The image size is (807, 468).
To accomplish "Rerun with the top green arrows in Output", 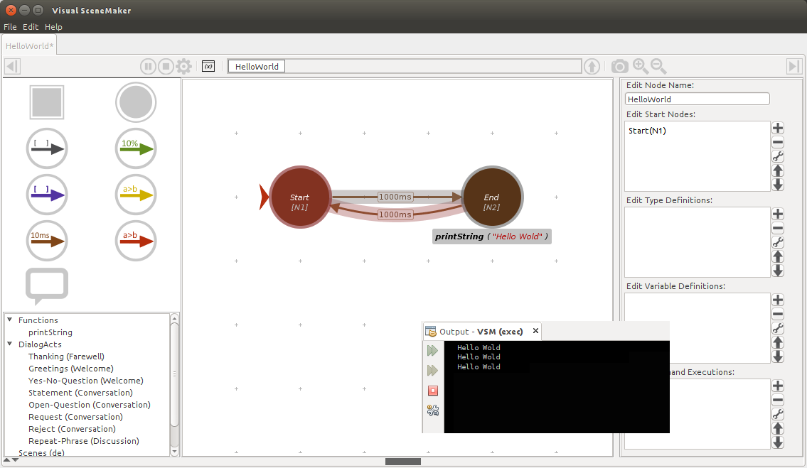I will click(x=433, y=351).
